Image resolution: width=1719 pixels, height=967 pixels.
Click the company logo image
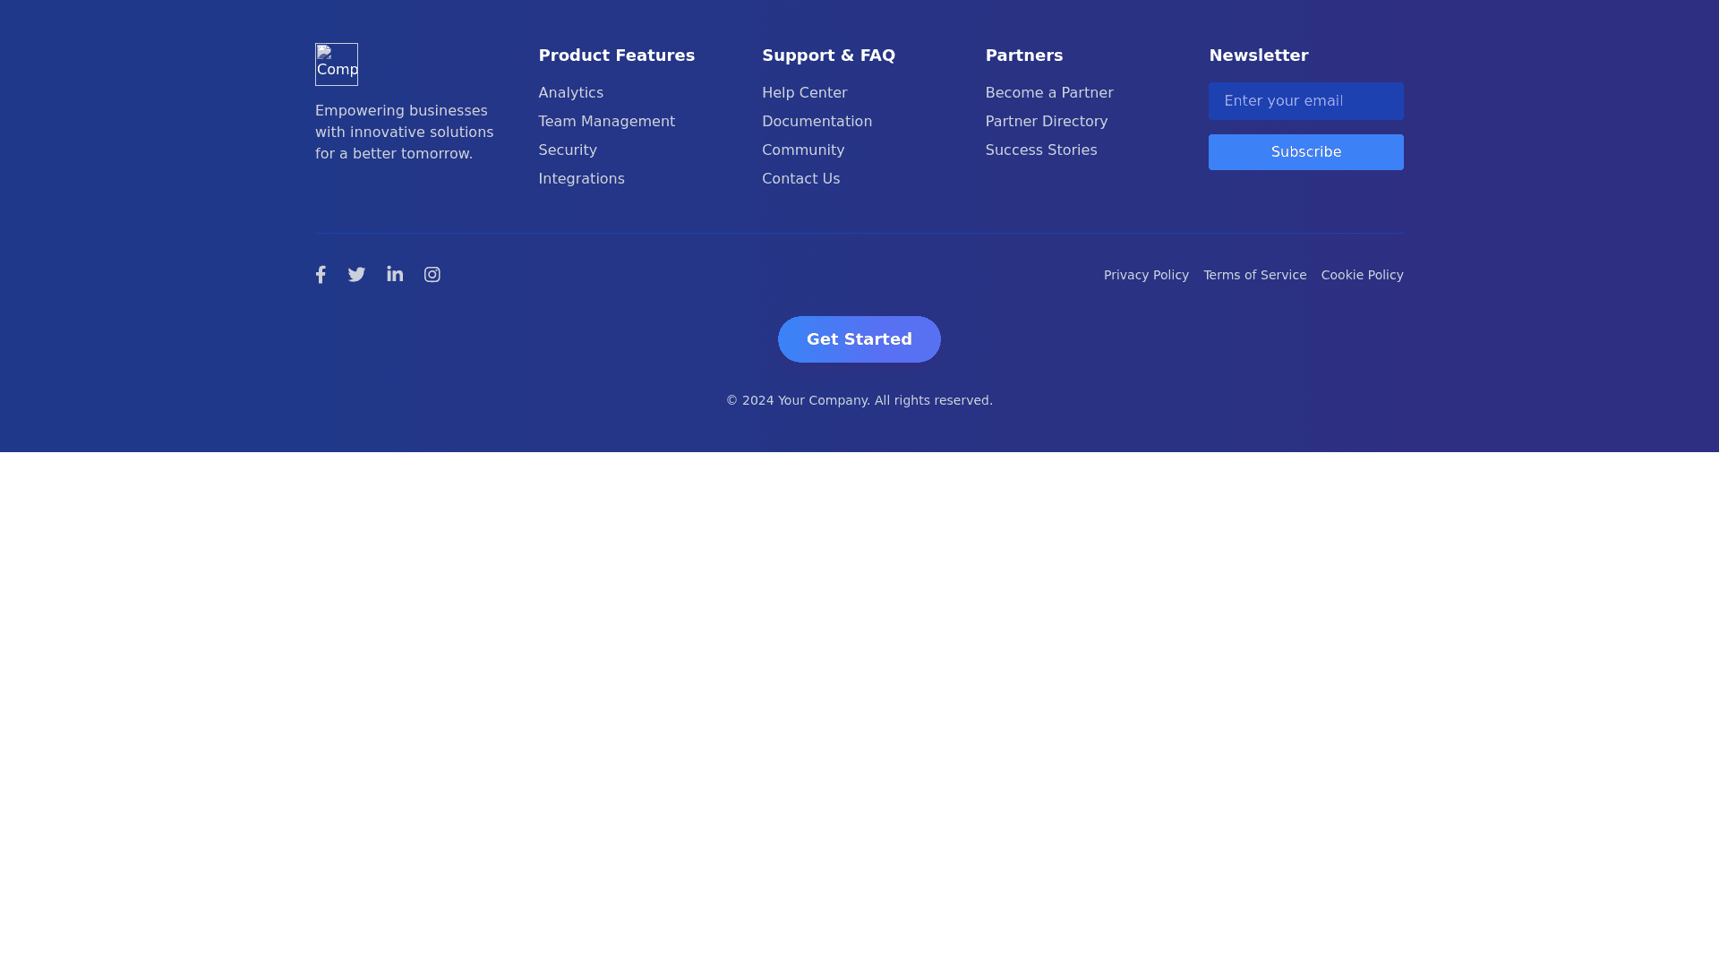point(337,64)
